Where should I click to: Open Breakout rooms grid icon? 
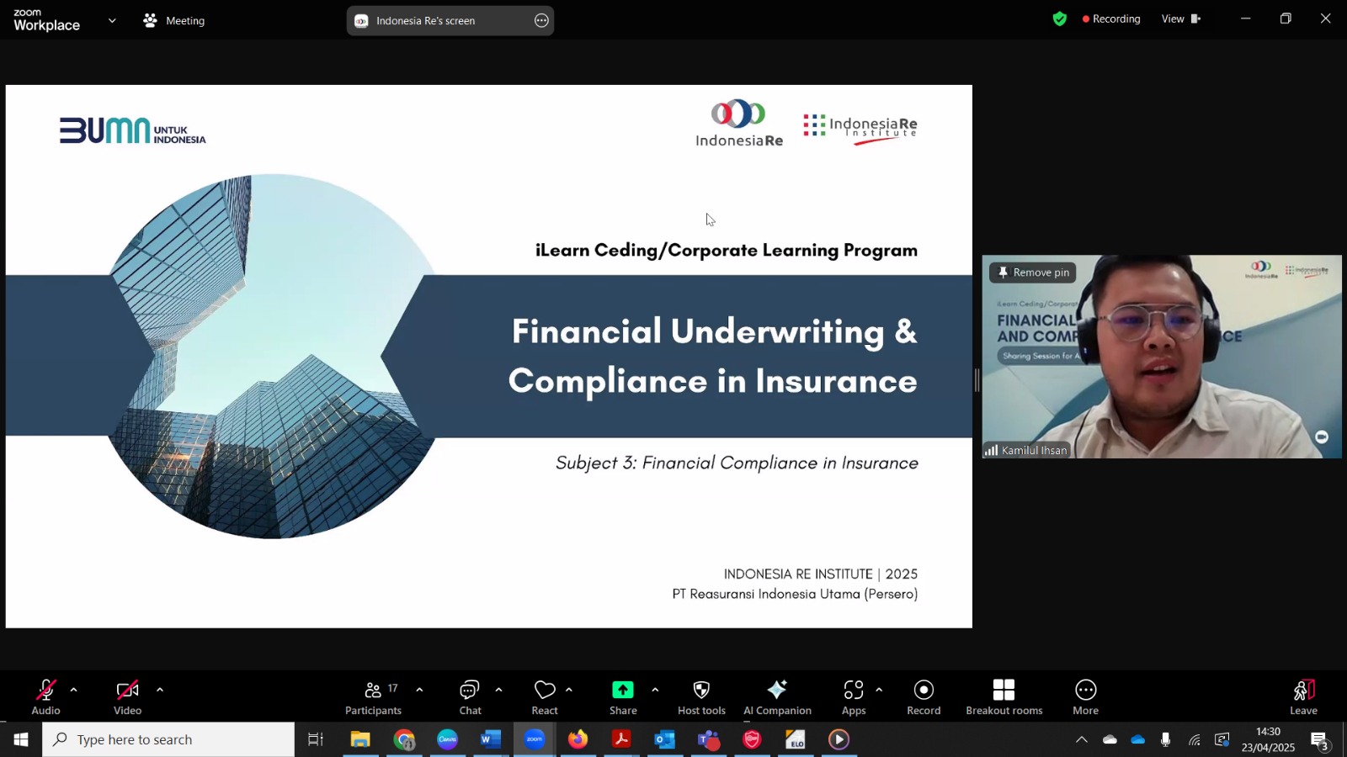[1004, 690]
